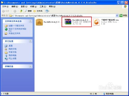Click the publish to Web globe icon
Screen dimensions: 129x96
(6, 29)
